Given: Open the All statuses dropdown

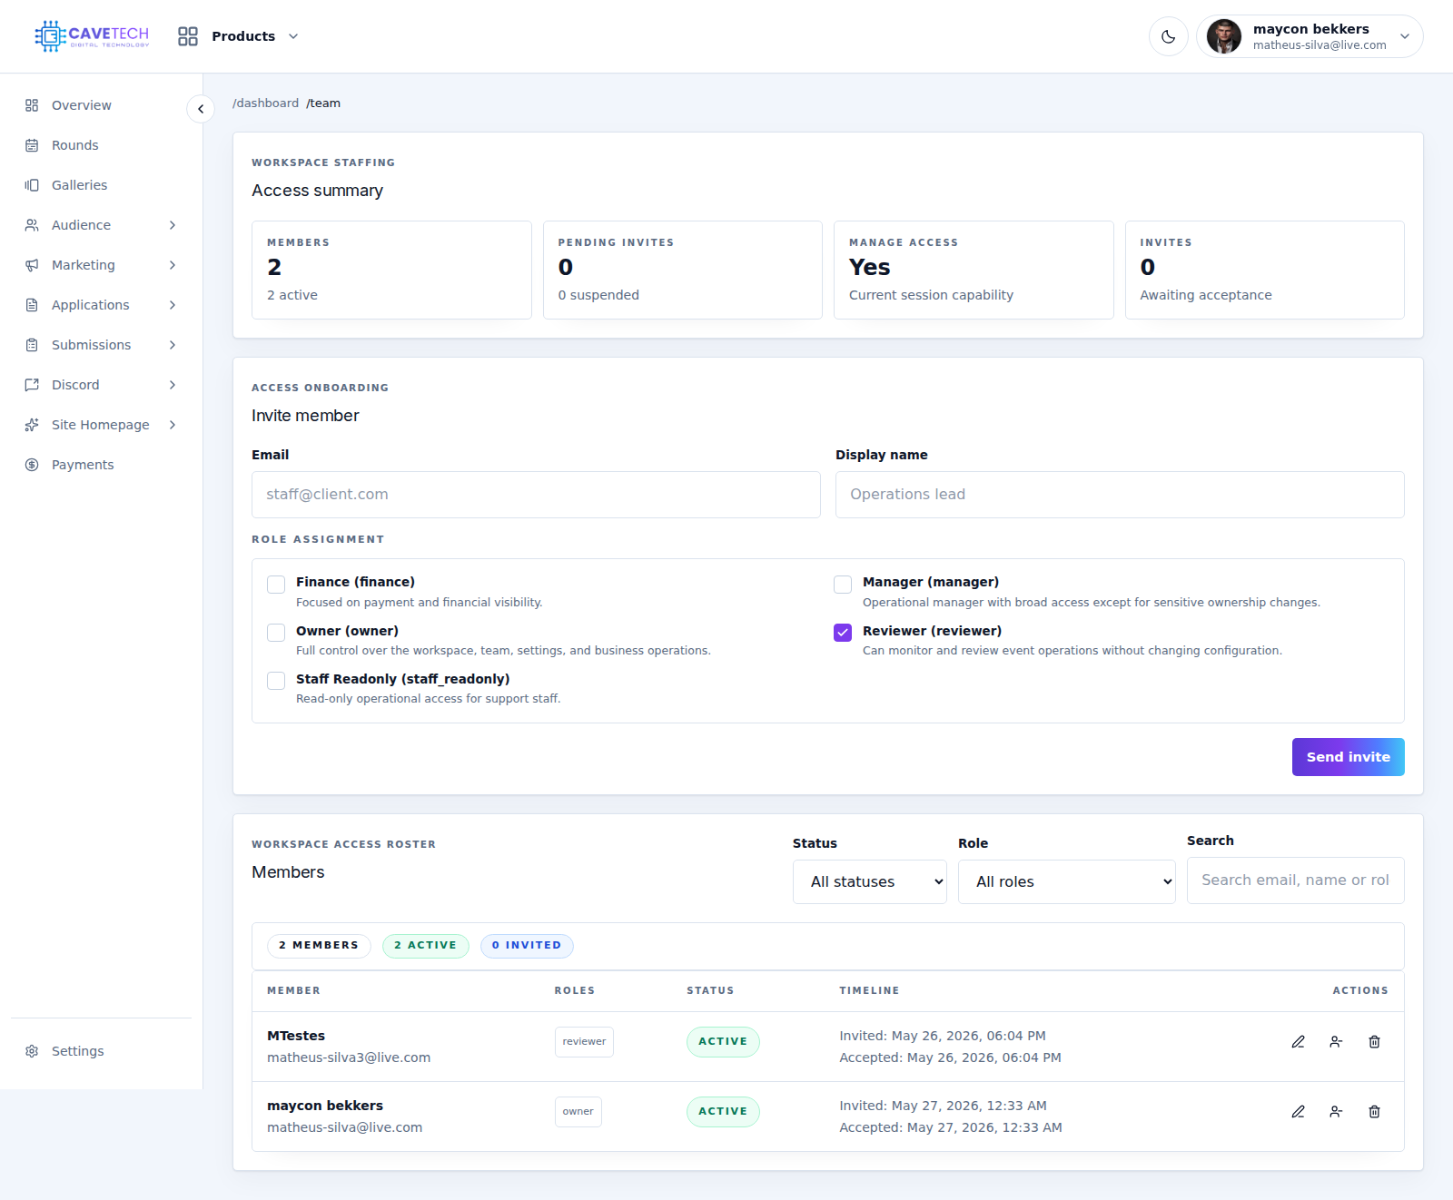Looking at the screenshot, I should click(x=870, y=882).
